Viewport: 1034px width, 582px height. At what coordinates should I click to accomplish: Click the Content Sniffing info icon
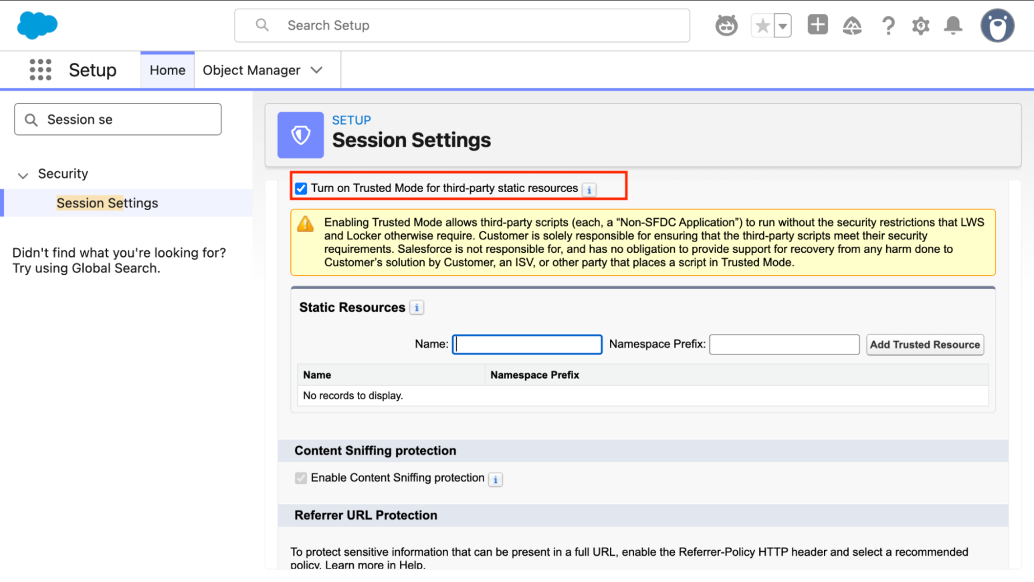[495, 480]
